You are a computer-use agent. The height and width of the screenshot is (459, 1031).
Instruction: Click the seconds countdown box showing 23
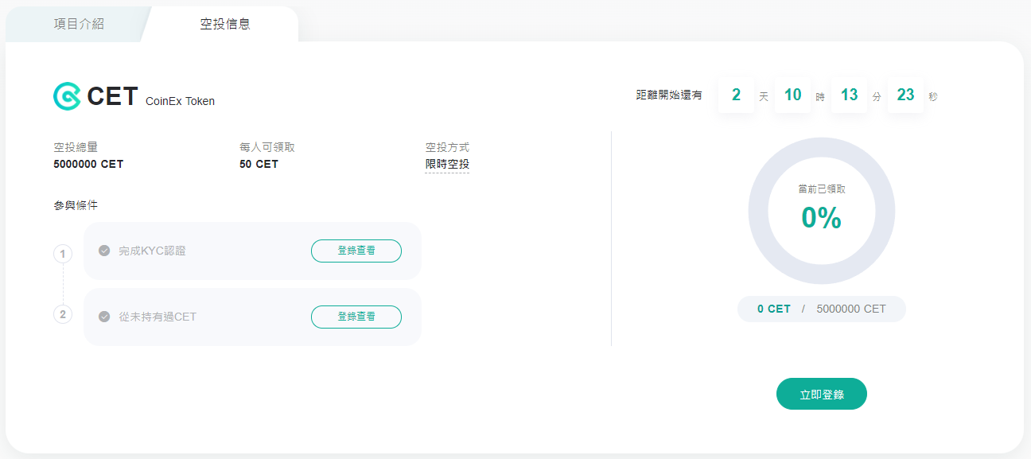[905, 95]
